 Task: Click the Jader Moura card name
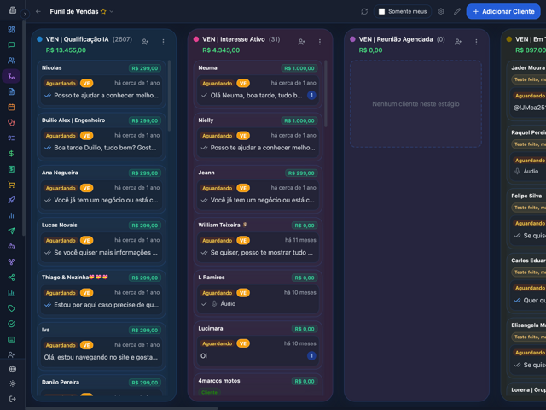(528, 67)
